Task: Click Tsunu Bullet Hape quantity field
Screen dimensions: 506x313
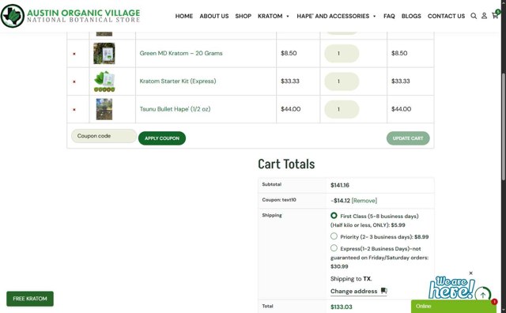Action: (x=342, y=109)
